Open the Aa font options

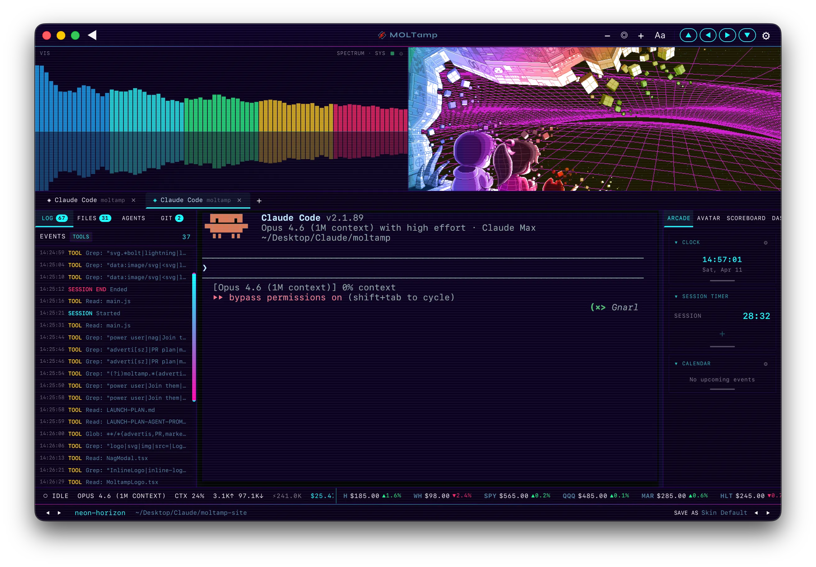pyautogui.click(x=660, y=35)
